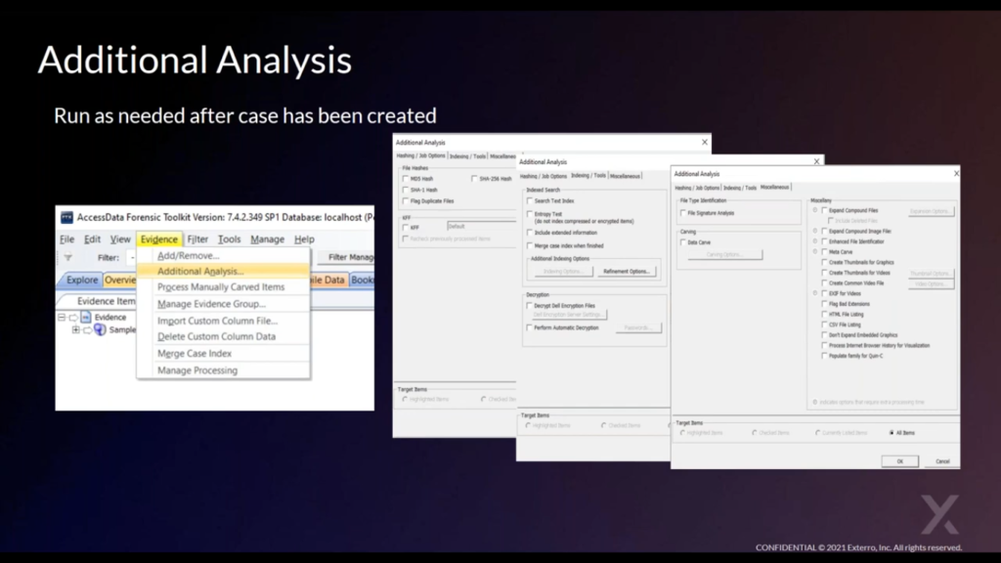
Task: Select Merge Case Index entry
Action: point(195,353)
